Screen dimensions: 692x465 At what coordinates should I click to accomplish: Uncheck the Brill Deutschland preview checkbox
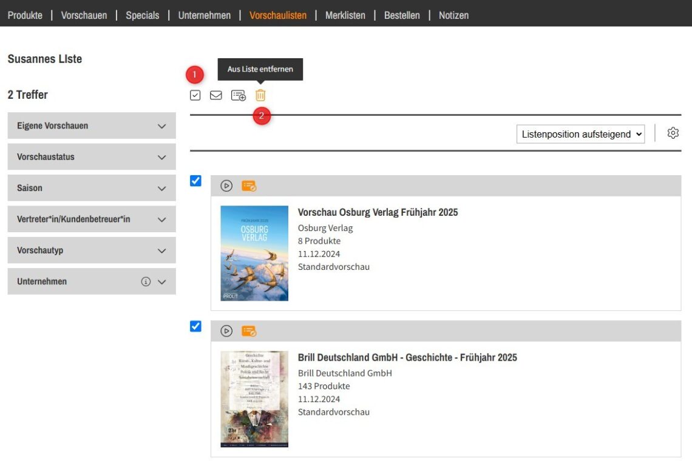[195, 326]
